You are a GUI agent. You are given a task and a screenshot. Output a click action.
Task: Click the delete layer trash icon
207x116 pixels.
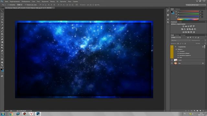[x=203, y=111]
